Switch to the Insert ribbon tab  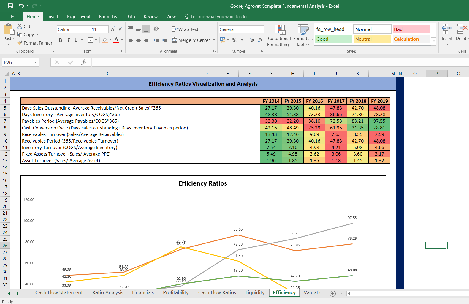(x=53, y=17)
